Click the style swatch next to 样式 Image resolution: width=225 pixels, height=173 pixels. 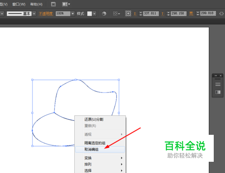[x=90, y=13]
